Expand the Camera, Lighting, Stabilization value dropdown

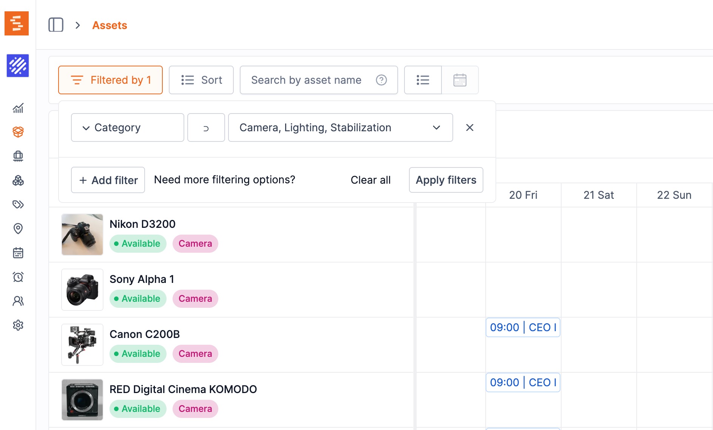[340, 127]
